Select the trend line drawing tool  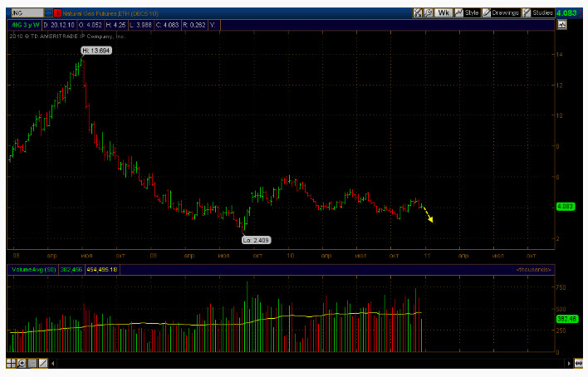pos(43,363)
